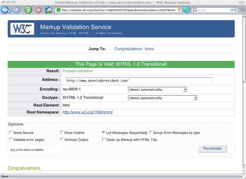Click the browser Forward arrow button
The image size is (246, 179).
pos(16,10)
